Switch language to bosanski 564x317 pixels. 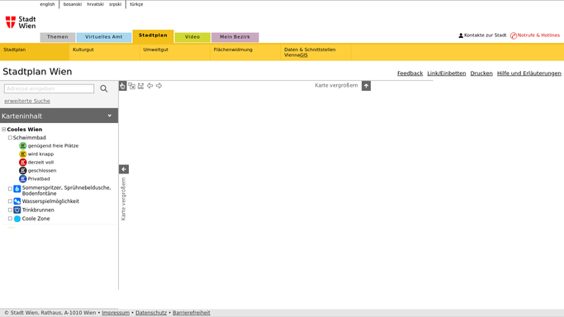pyautogui.click(x=73, y=4)
